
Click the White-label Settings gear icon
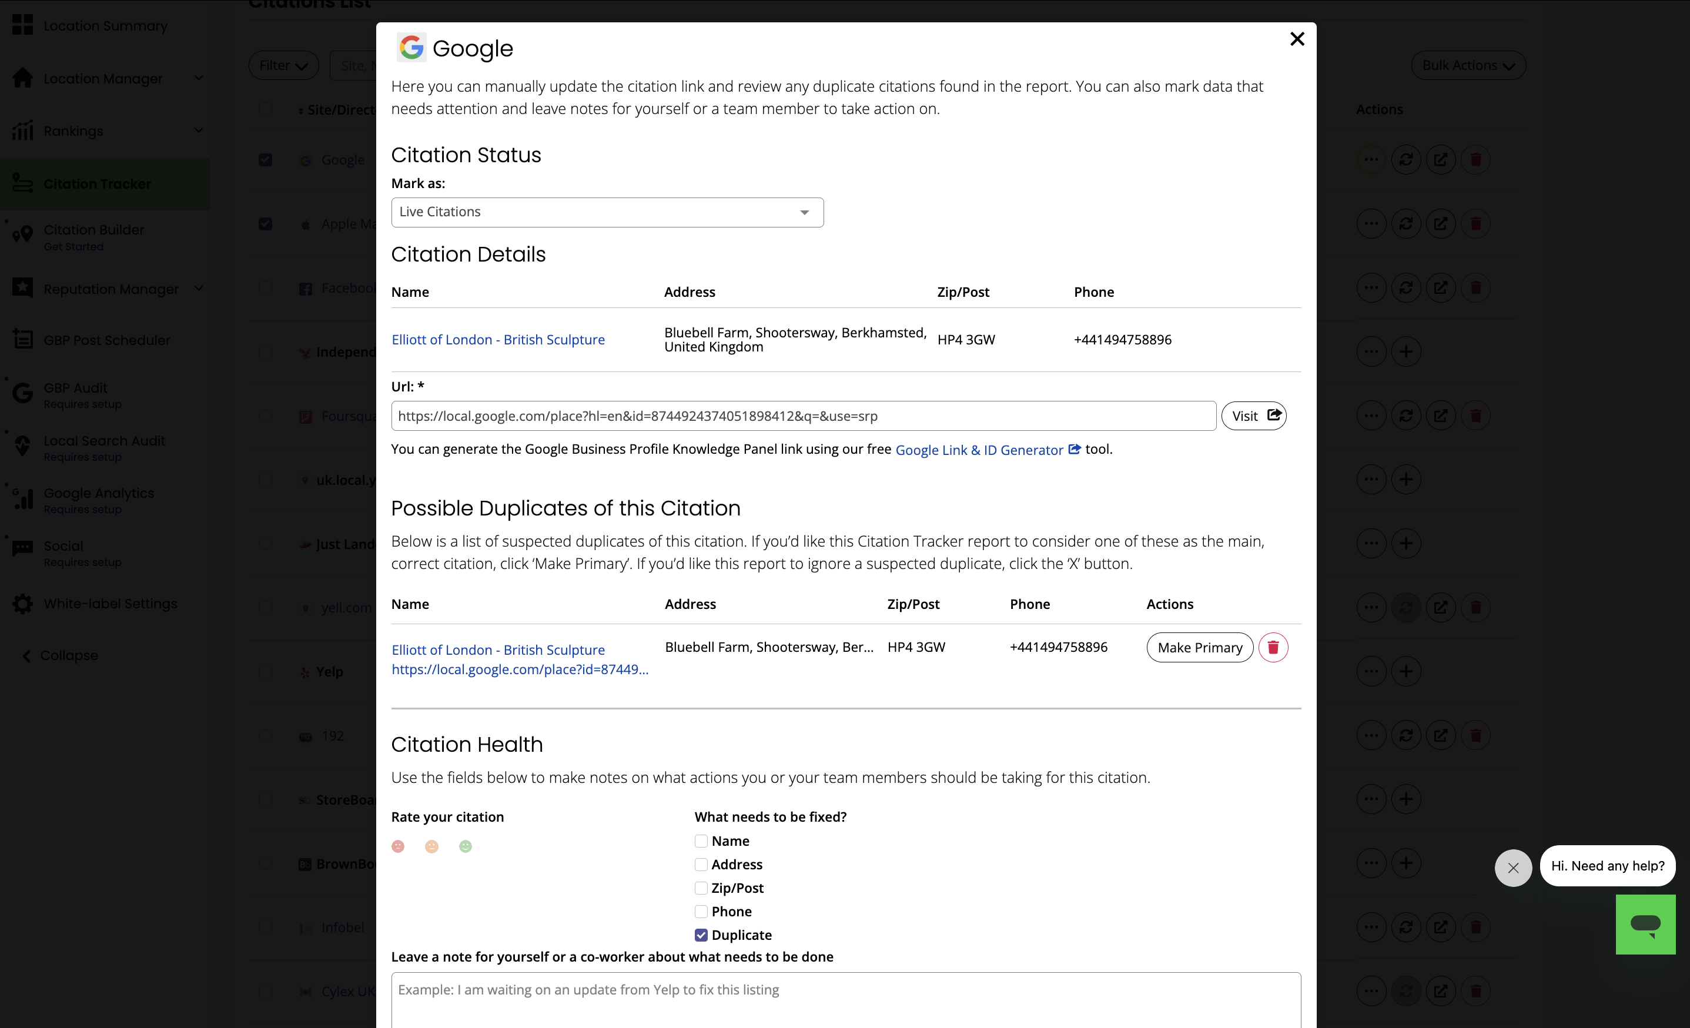click(x=23, y=604)
